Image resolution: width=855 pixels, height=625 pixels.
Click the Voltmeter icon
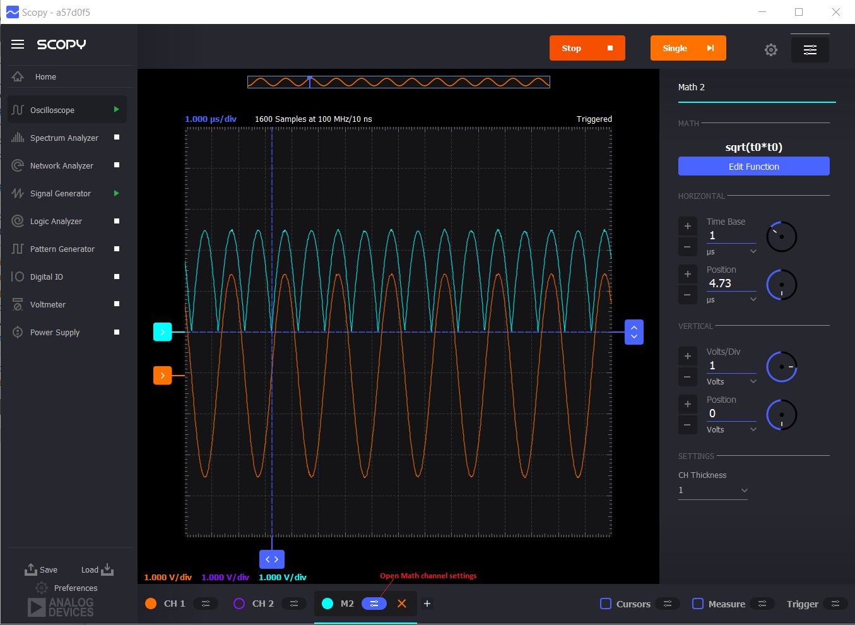click(x=18, y=304)
